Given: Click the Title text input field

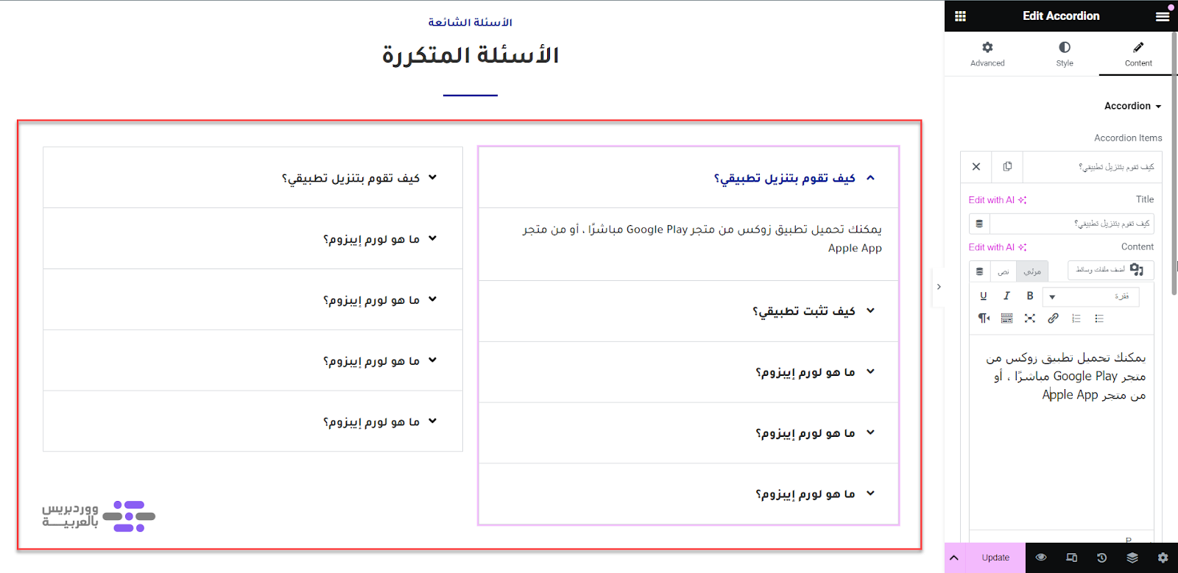Looking at the screenshot, I should 1071,224.
